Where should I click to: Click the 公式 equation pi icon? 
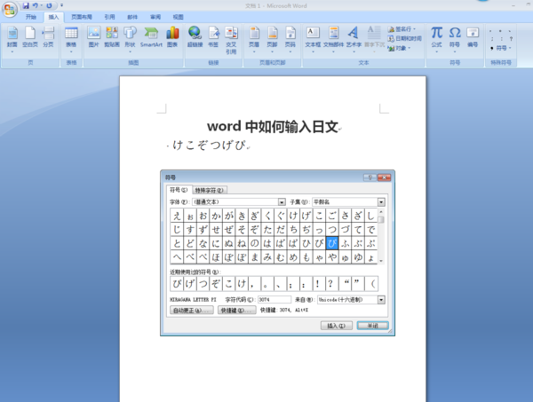click(x=436, y=35)
